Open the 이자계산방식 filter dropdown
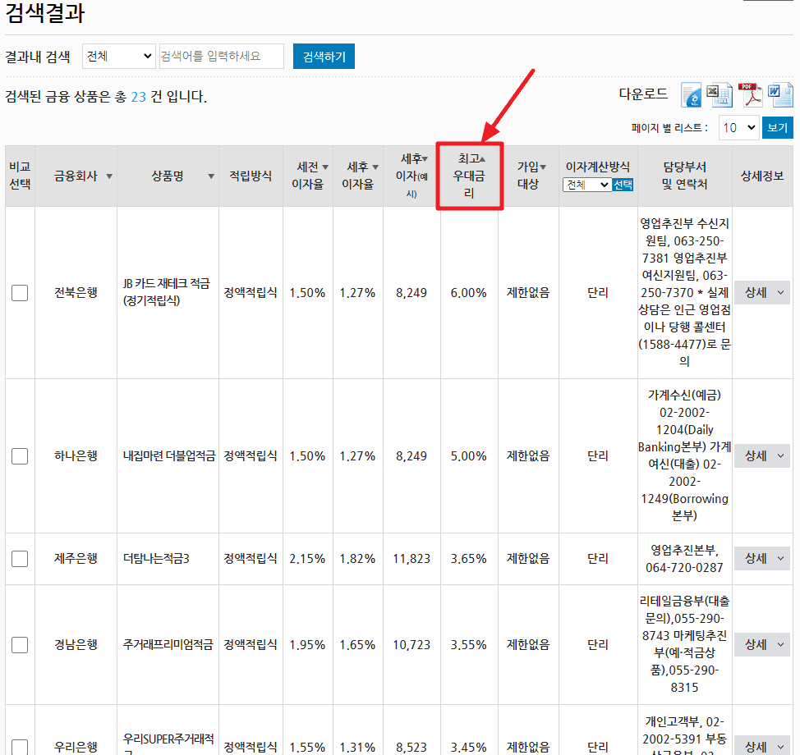The width and height of the screenshot is (800, 755). pyautogui.click(x=586, y=185)
